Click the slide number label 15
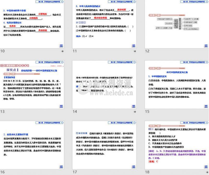This screenshot has width=209, height=175. [147, 111]
